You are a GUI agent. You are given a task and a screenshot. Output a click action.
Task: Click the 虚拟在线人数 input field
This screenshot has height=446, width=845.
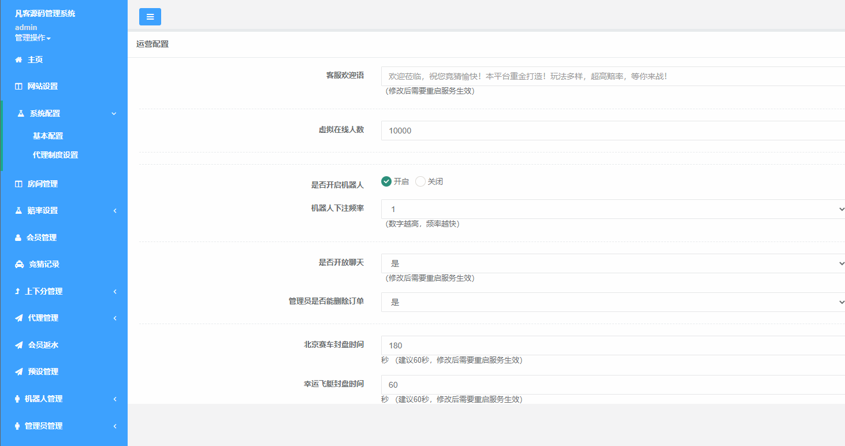tap(612, 131)
